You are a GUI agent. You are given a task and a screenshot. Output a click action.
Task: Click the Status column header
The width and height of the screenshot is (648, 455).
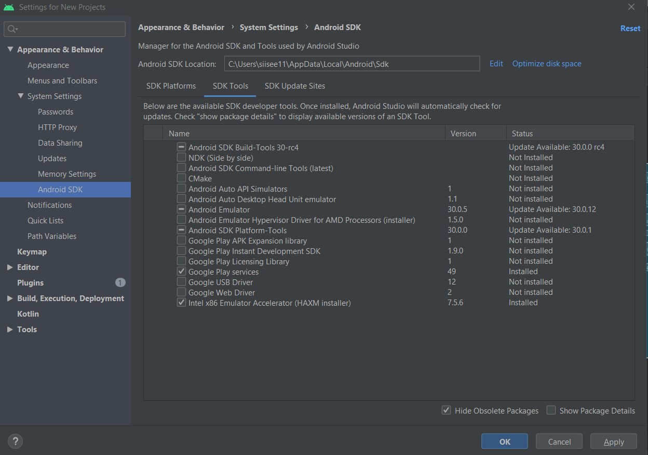570,133
